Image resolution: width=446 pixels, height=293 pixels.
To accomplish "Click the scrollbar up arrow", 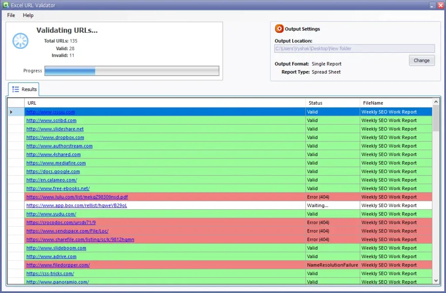I will (436, 101).
